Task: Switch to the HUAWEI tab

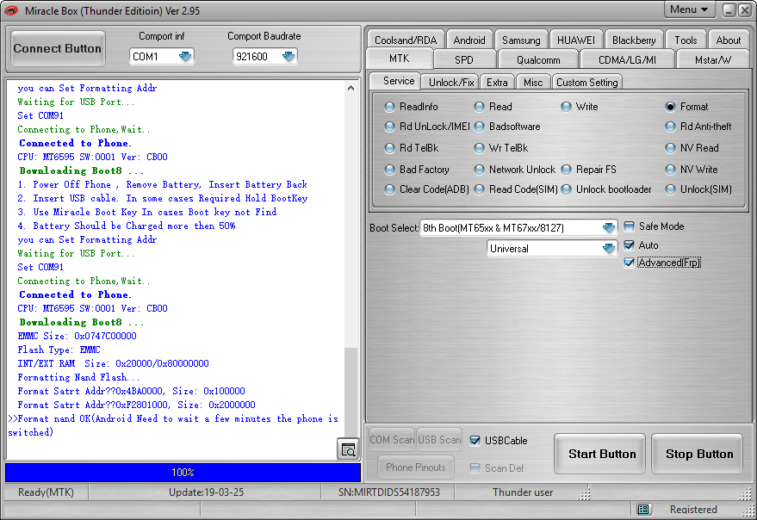Action: point(576,40)
